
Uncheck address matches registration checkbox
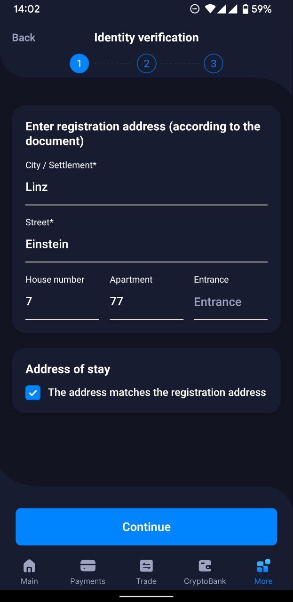pos(33,393)
